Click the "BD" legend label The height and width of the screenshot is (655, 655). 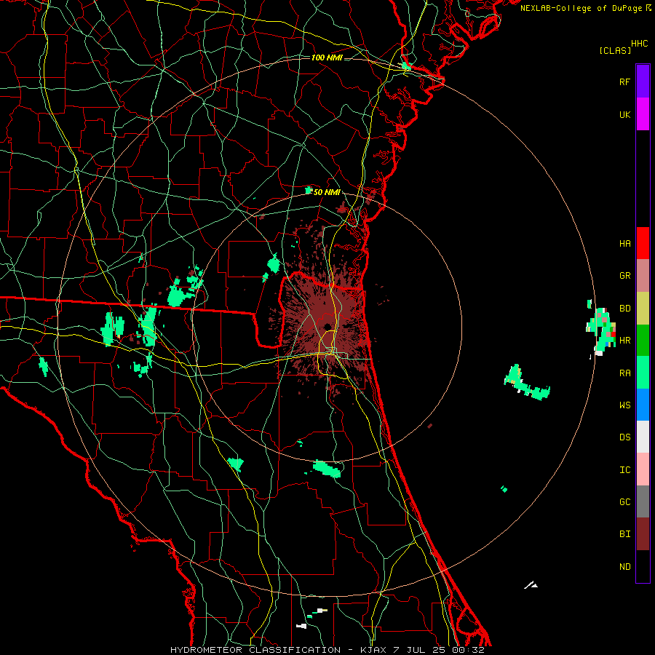point(624,309)
